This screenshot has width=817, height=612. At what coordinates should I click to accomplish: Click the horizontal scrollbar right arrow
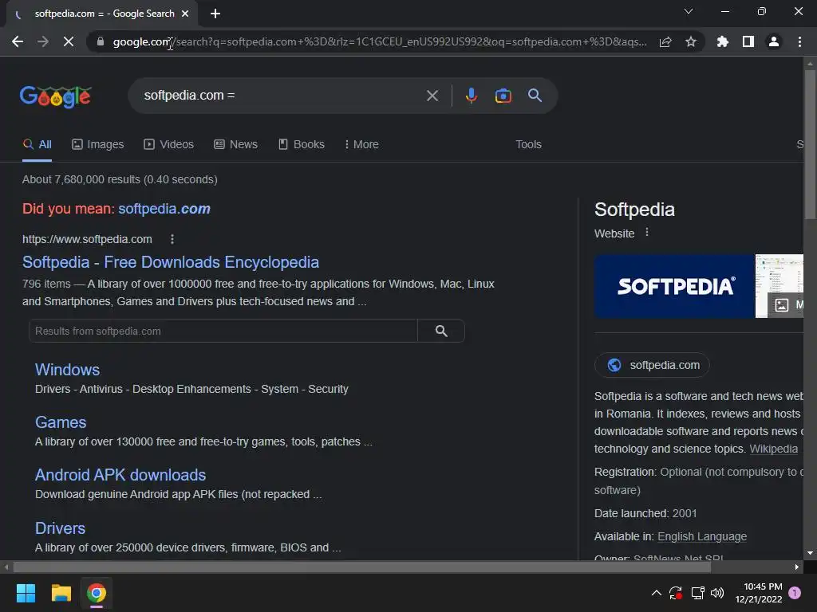[x=797, y=567]
